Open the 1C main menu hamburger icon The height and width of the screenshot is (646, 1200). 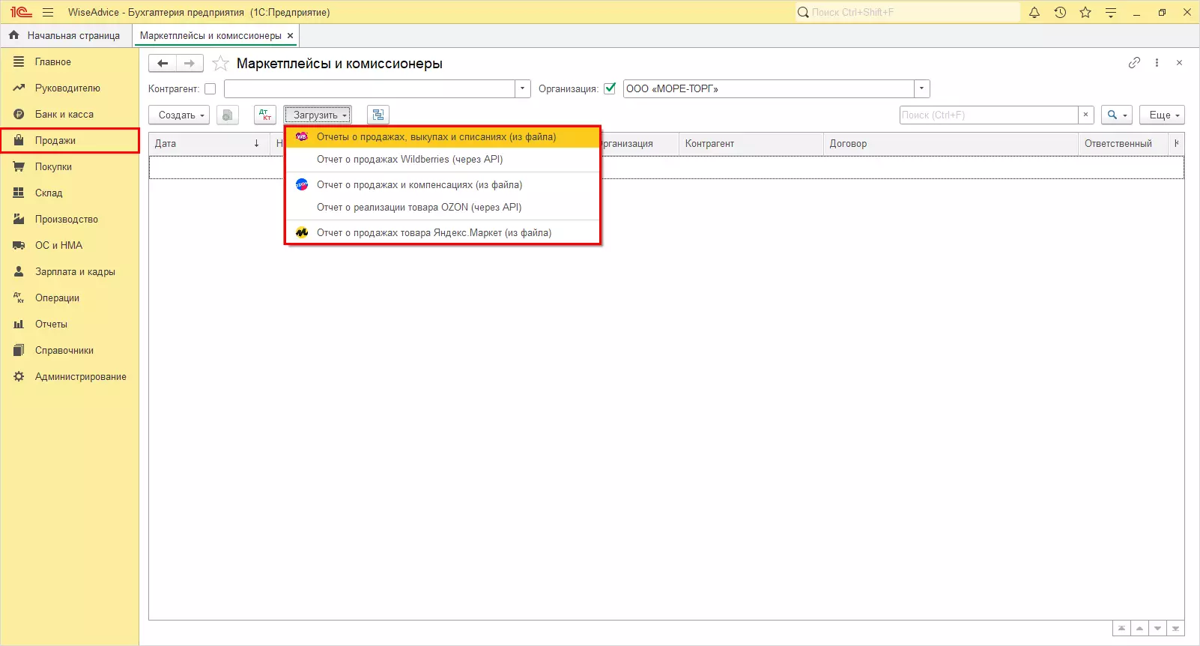tap(48, 12)
